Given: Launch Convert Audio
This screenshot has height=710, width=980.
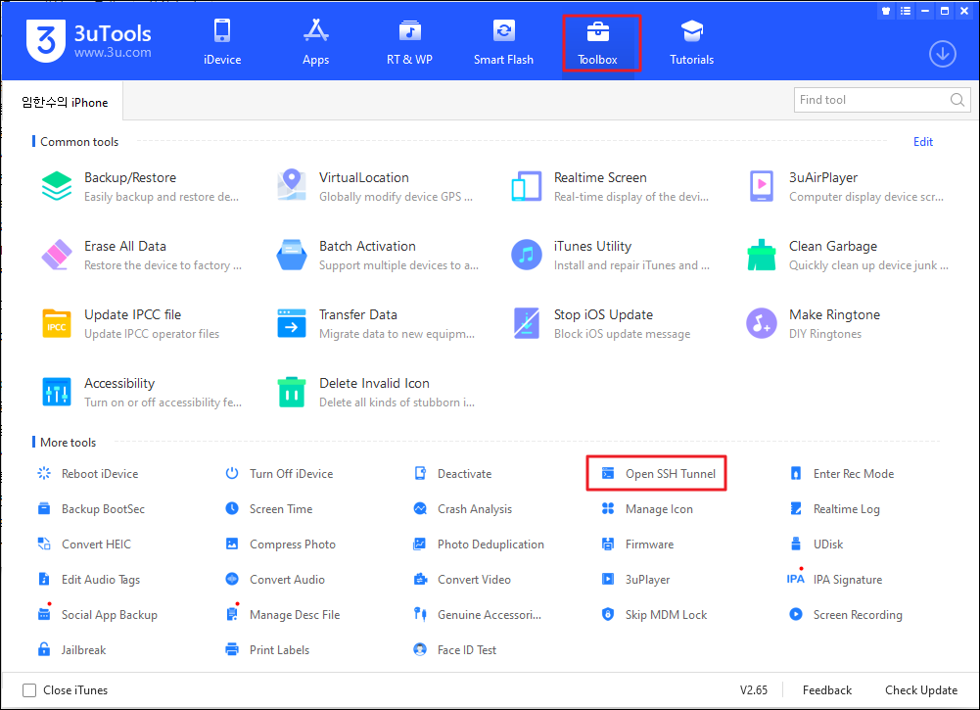Looking at the screenshot, I should 275,580.
